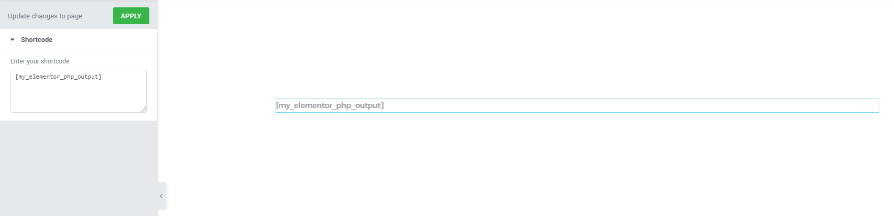Viewport: 894px width, 216px height.
Task: Click the white padding below the shortcode textarea
Action: point(79,116)
